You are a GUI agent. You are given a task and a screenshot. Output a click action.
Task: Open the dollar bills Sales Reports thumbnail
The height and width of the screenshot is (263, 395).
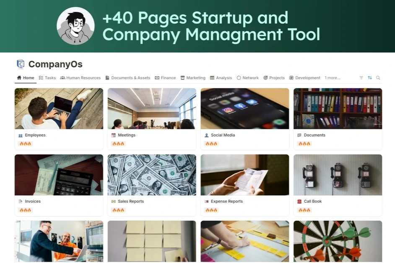coord(152,175)
